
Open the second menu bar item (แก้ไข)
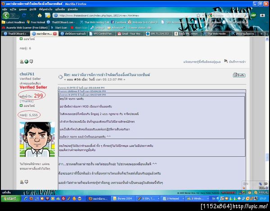(x=13, y=9)
